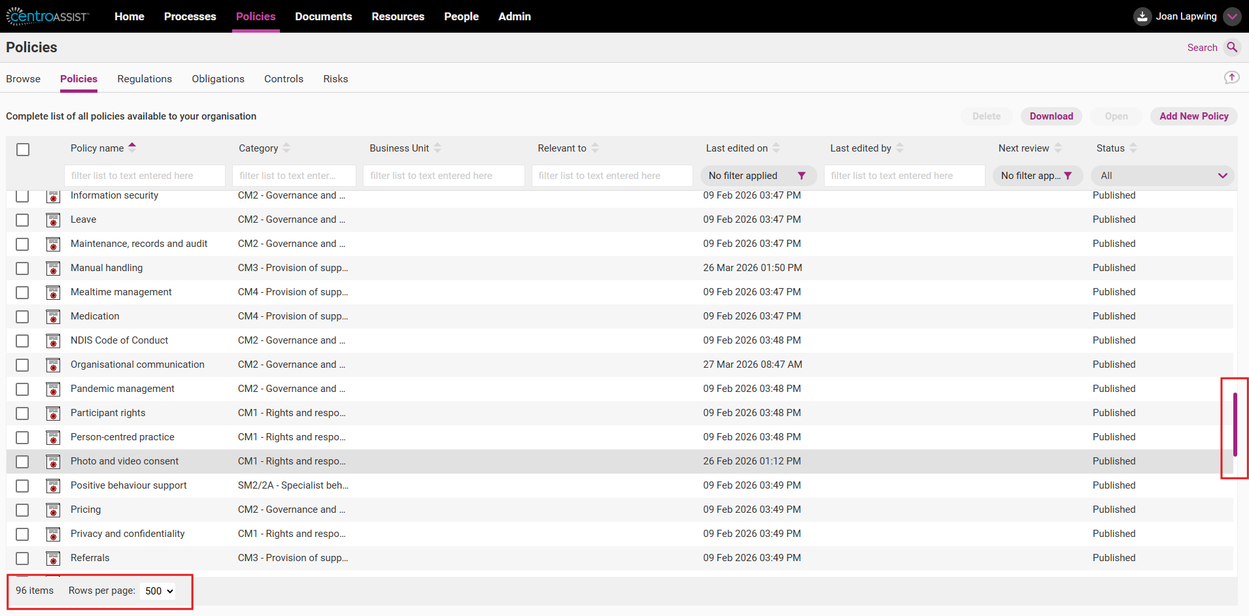This screenshot has width=1249, height=616.
Task: Switch to the Obligations tab
Action: (x=218, y=78)
